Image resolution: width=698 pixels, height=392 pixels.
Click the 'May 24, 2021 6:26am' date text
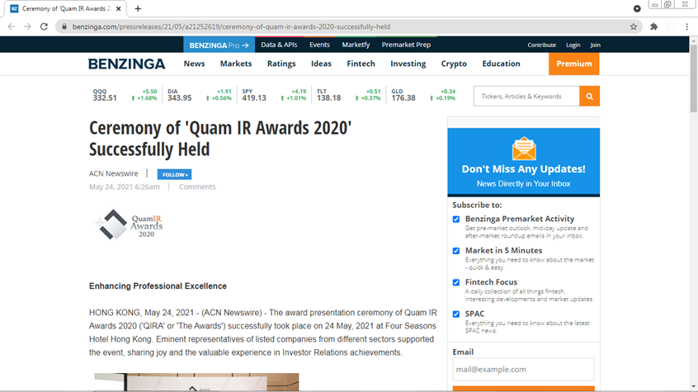pos(125,187)
